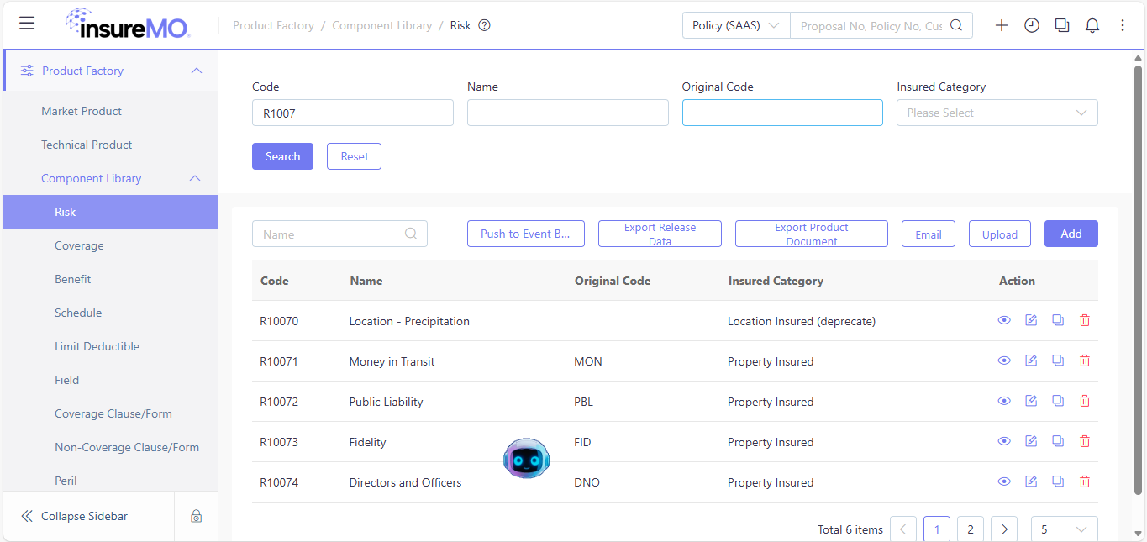Open the Insured Category dropdown
This screenshot has width=1147, height=542.
(997, 113)
